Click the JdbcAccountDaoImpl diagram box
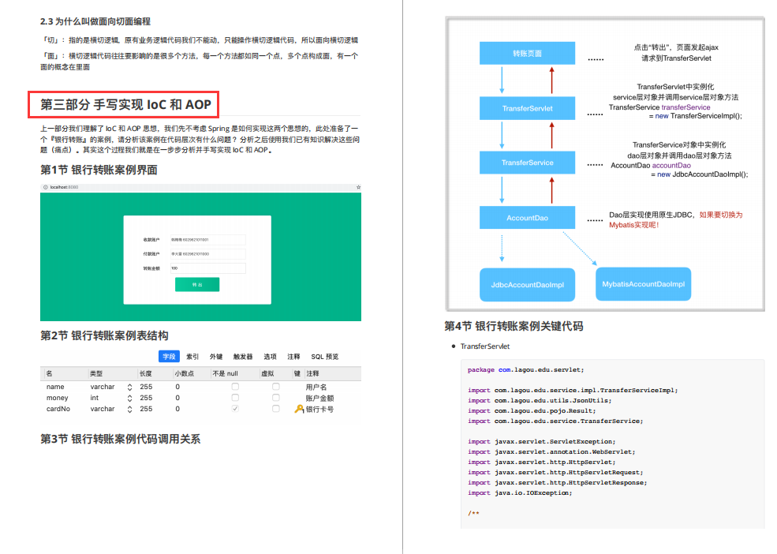777x554 pixels. pyautogui.click(x=527, y=285)
